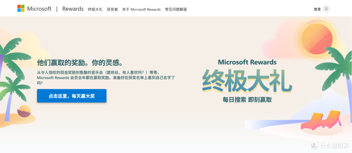This screenshot has width=352, height=153.
Task: Click the Microsoft Rewards banner title
Action: 247,62
